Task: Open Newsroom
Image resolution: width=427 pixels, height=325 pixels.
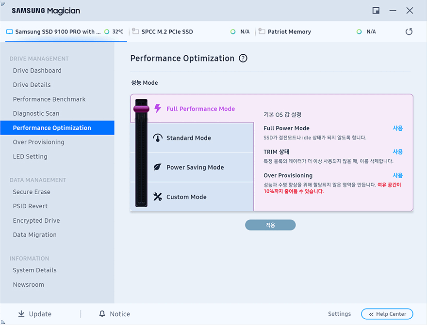Action: pyautogui.click(x=28, y=284)
